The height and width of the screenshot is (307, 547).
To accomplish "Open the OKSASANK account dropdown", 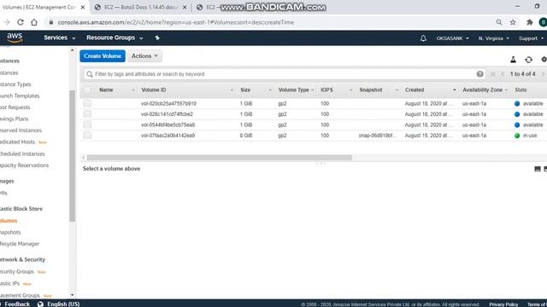I will [x=452, y=38].
